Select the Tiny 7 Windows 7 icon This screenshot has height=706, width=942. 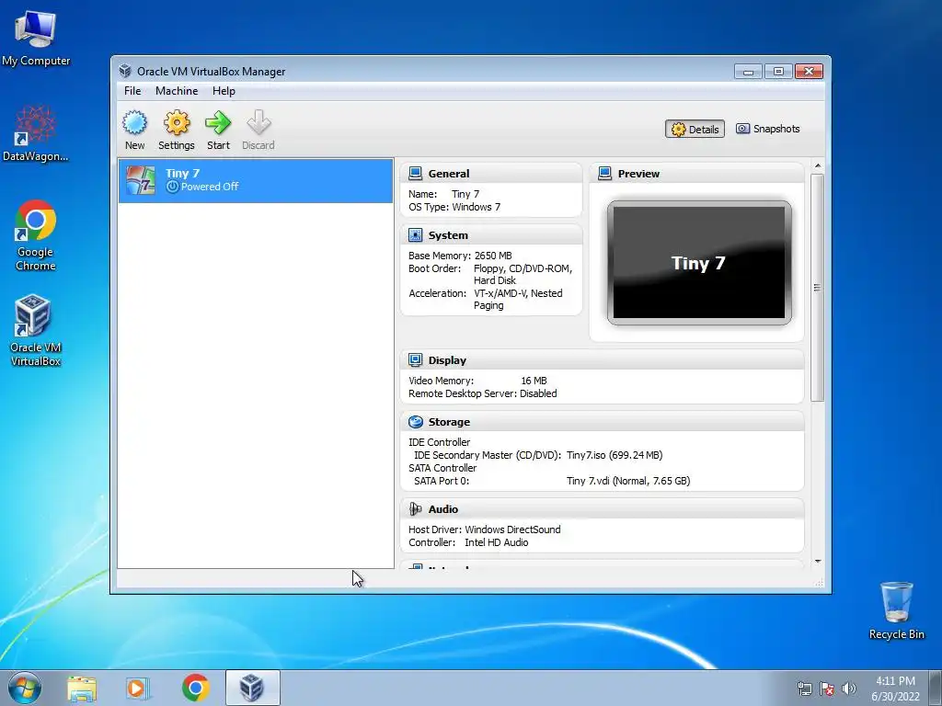(141, 180)
